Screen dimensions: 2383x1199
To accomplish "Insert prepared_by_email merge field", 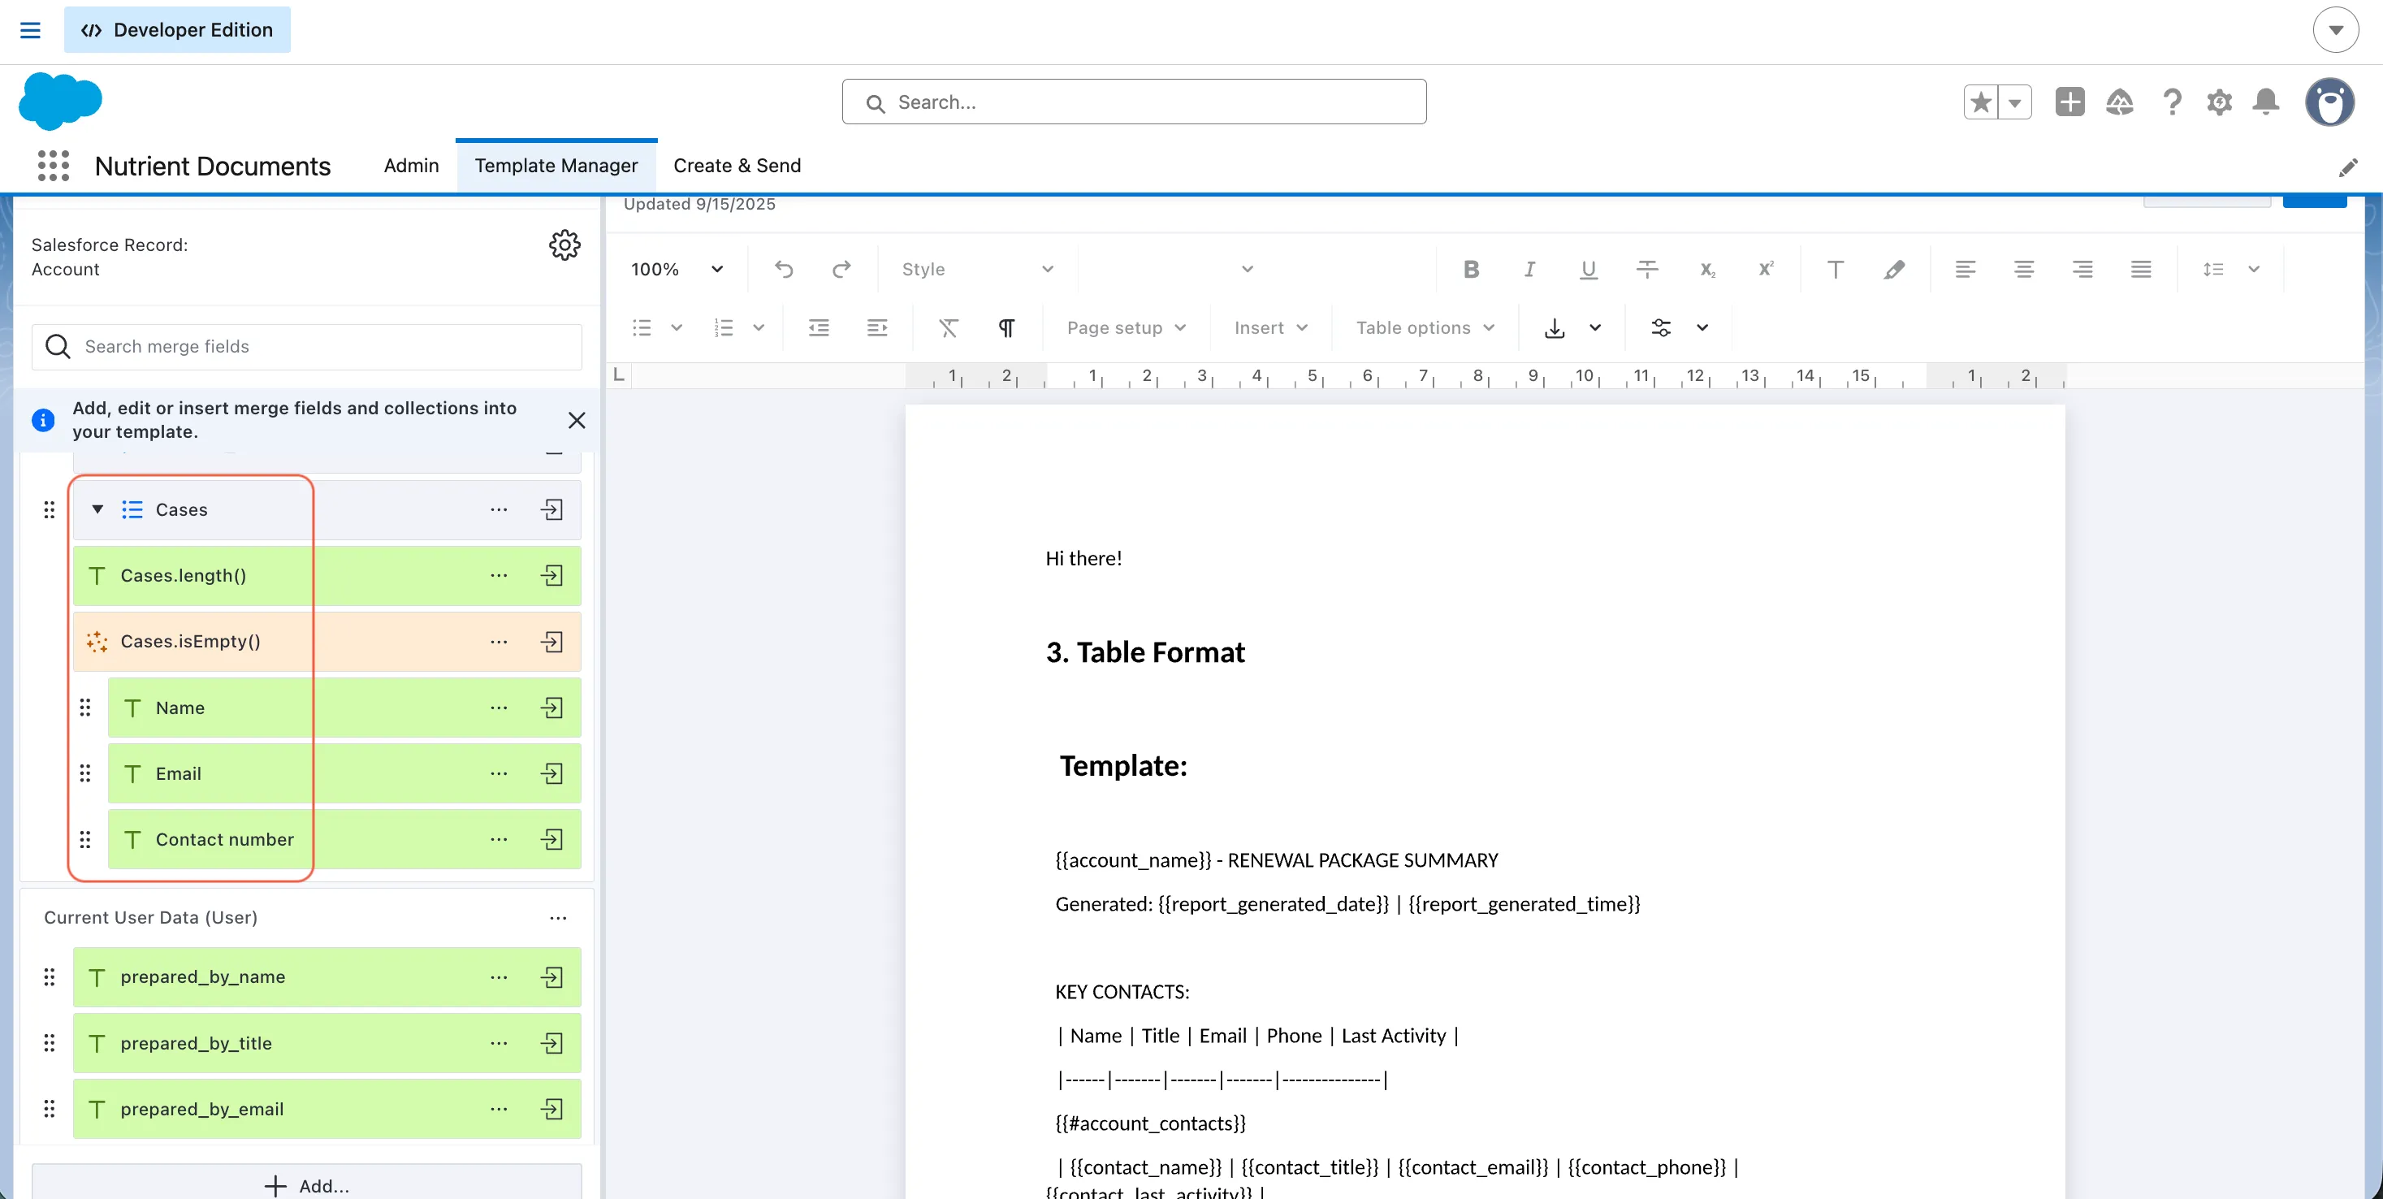I will [551, 1110].
